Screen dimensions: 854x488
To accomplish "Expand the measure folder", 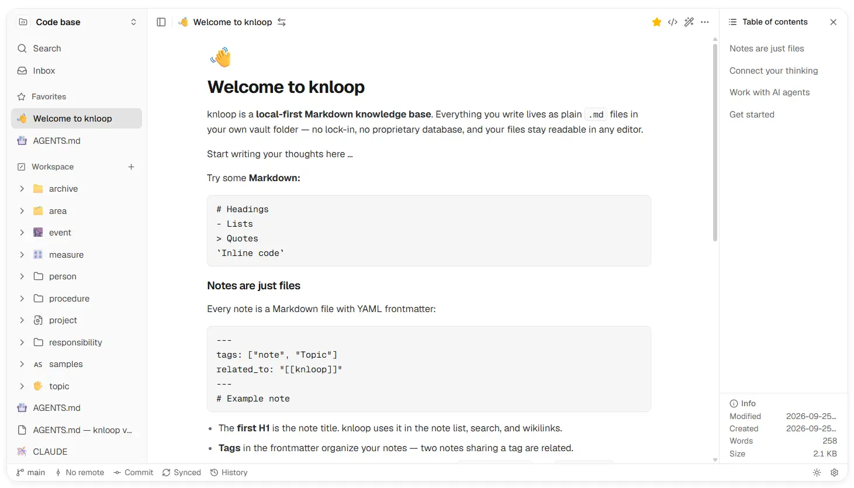I will pyautogui.click(x=22, y=255).
